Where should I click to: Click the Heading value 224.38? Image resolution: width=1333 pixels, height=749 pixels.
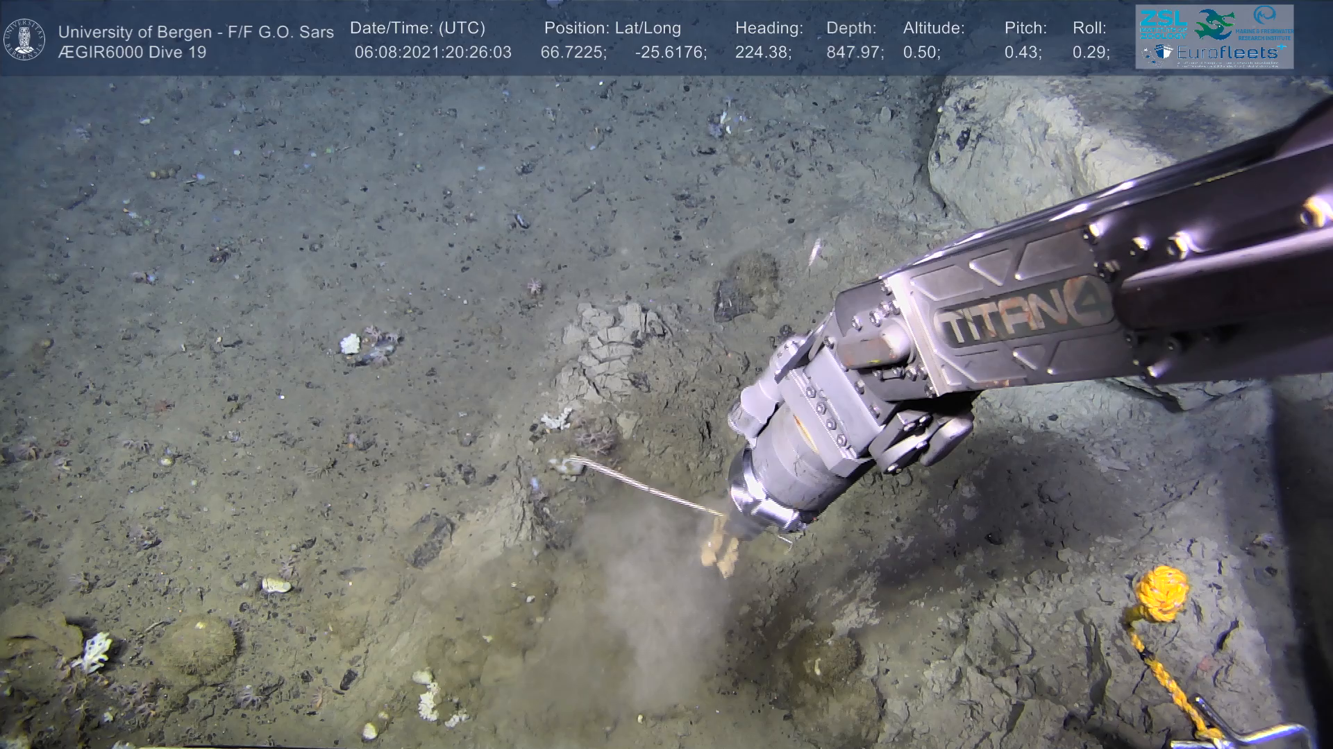[762, 53]
